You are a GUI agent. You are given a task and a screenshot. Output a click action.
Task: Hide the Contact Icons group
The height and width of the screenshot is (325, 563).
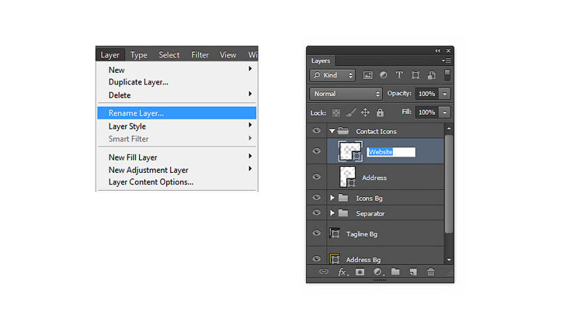[x=316, y=130]
